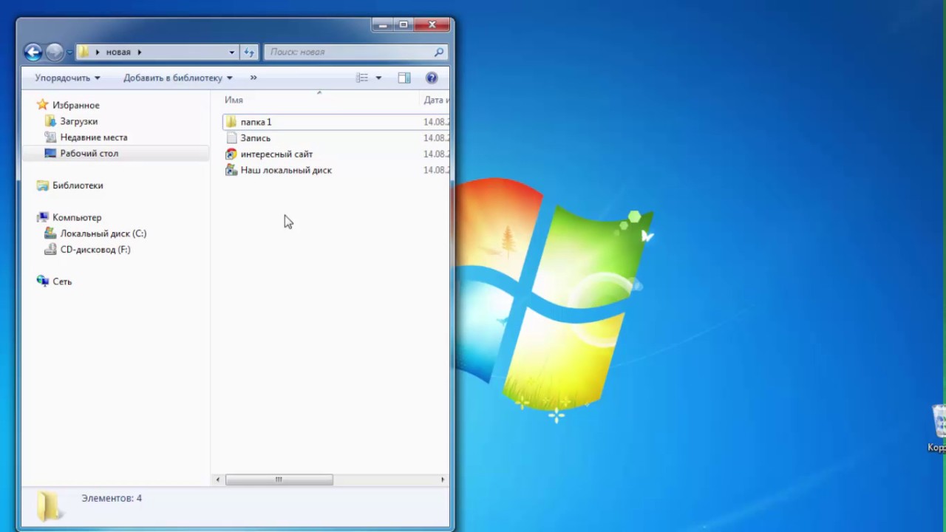Image resolution: width=946 pixels, height=532 pixels.
Task: Click the magnifier search icon
Action: pos(439,52)
